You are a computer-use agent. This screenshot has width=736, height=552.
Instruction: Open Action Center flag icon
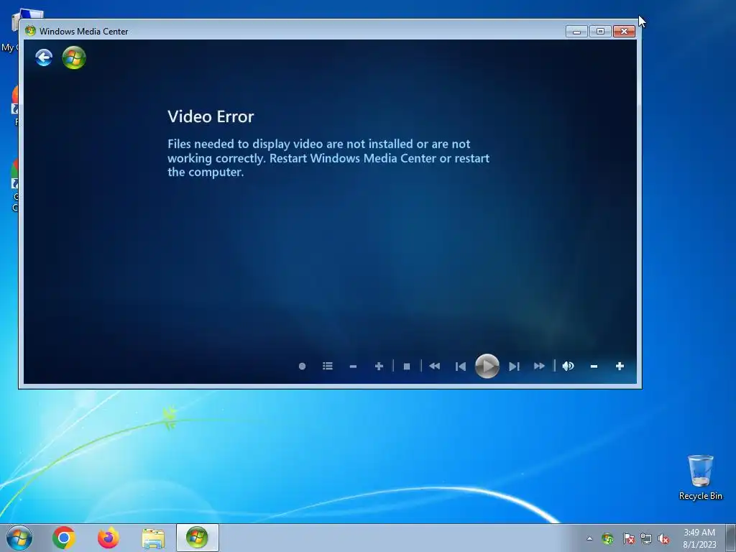point(628,538)
